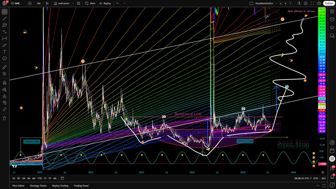Select the 1M date range
The width and height of the screenshot is (336, 189).
tap(24, 178)
